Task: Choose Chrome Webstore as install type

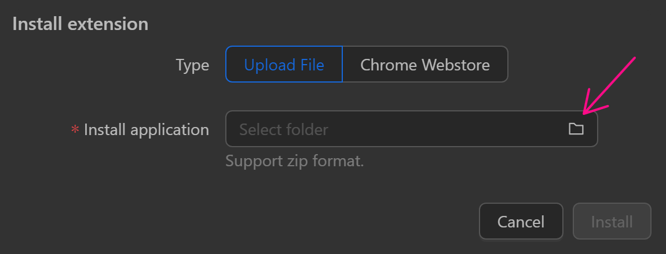Action: tap(425, 65)
